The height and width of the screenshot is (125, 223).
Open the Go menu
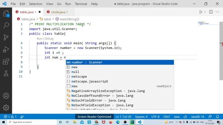tap(59, 4)
